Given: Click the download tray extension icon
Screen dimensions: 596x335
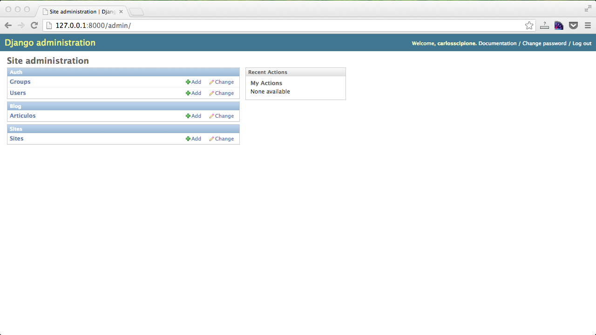Looking at the screenshot, I should 544,26.
